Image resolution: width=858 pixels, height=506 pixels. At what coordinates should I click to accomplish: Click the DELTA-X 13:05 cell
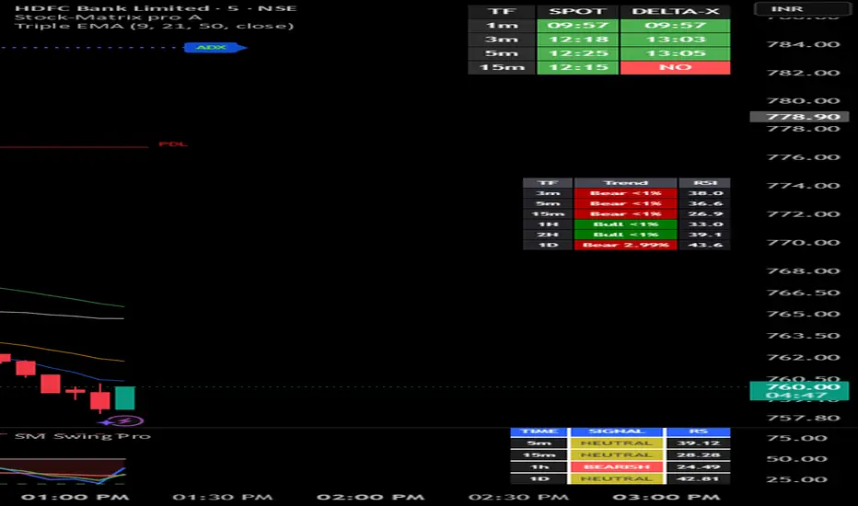click(x=675, y=53)
